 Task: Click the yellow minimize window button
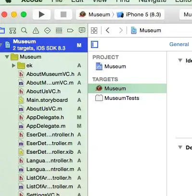14,14
